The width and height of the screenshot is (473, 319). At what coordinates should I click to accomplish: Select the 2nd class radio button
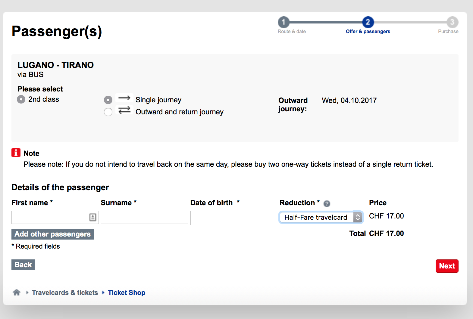pos(21,99)
